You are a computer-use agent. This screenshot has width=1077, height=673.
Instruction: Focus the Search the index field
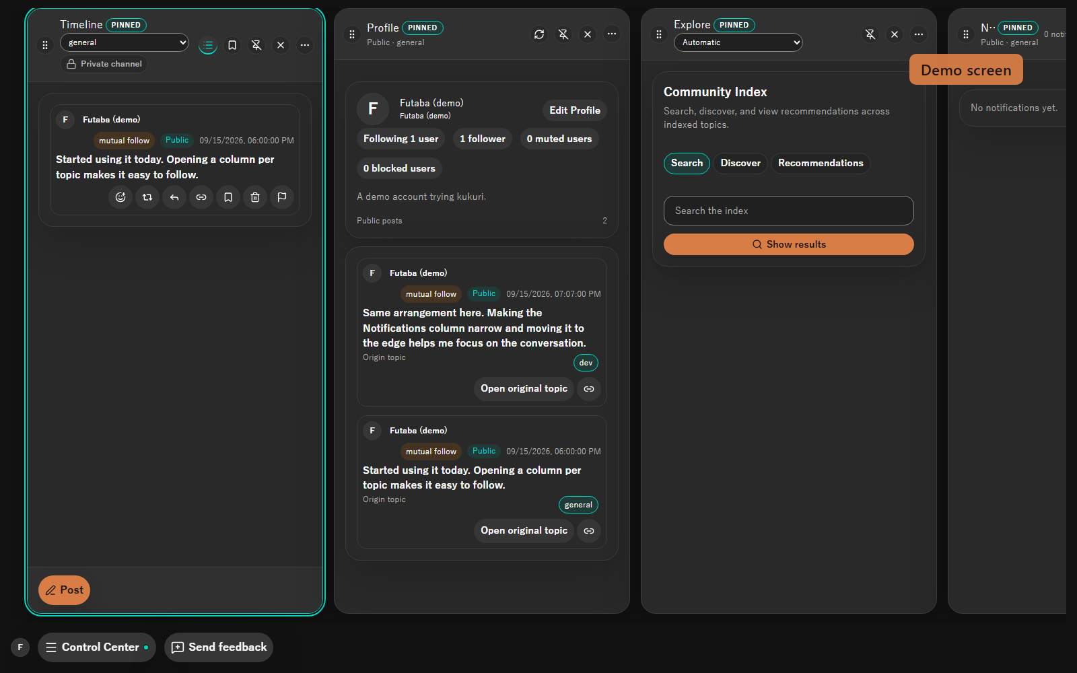789,211
